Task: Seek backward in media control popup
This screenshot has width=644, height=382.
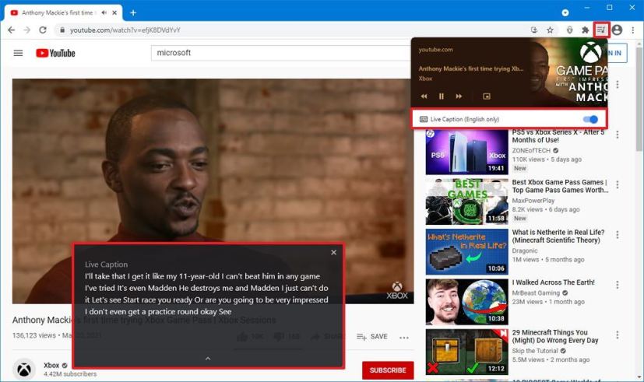Action: [x=424, y=96]
